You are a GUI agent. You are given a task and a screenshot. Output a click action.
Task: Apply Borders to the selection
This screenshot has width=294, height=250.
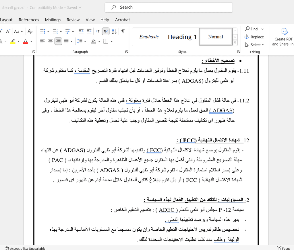[106, 41]
